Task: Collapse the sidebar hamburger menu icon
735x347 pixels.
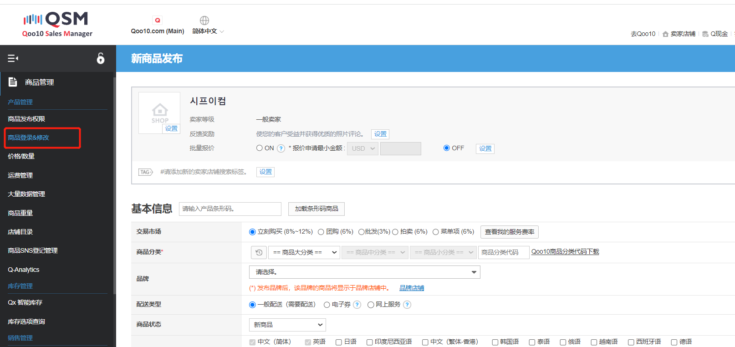Action: click(x=13, y=58)
